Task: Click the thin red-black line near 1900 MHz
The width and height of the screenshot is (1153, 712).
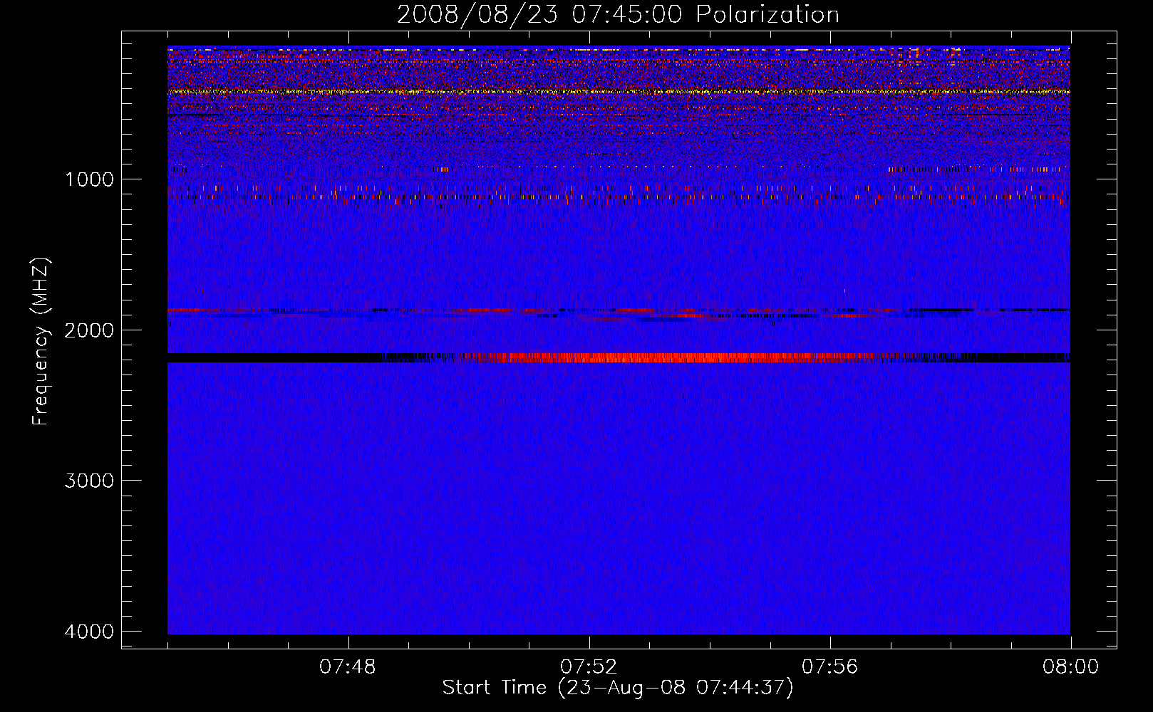Action: click(x=619, y=310)
